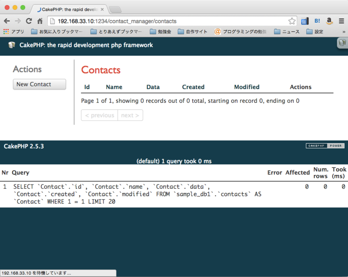Select the CakePHP browser tab
Screen dimensions: 348x277
(70, 10)
